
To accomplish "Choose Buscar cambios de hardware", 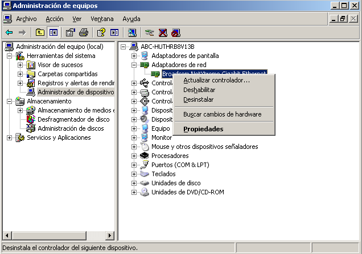I will click(224, 114).
